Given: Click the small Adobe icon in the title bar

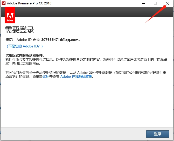Looking at the screenshot, I should pyautogui.click(x=4, y=3).
